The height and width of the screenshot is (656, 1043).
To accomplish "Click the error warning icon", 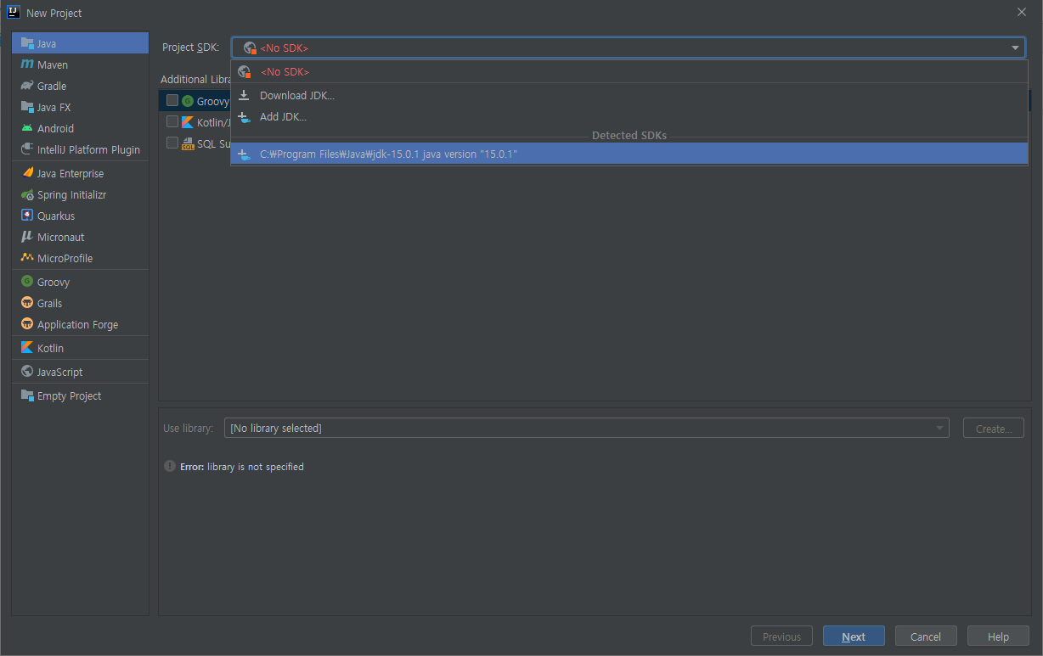I will point(169,466).
